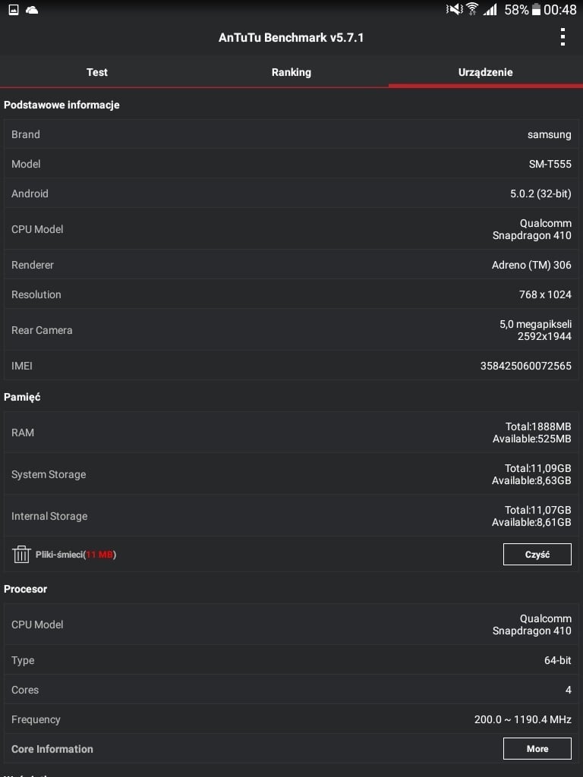The height and width of the screenshot is (777, 583).
Task: Tap the Wi-Fi signal icon
Action: click(x=472, y=9)
